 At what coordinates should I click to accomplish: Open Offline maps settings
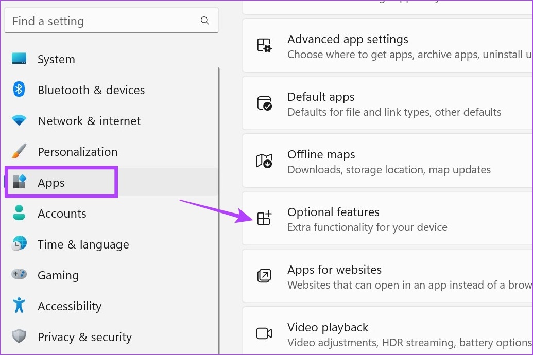pyautogui.click(x=387, y=161)
